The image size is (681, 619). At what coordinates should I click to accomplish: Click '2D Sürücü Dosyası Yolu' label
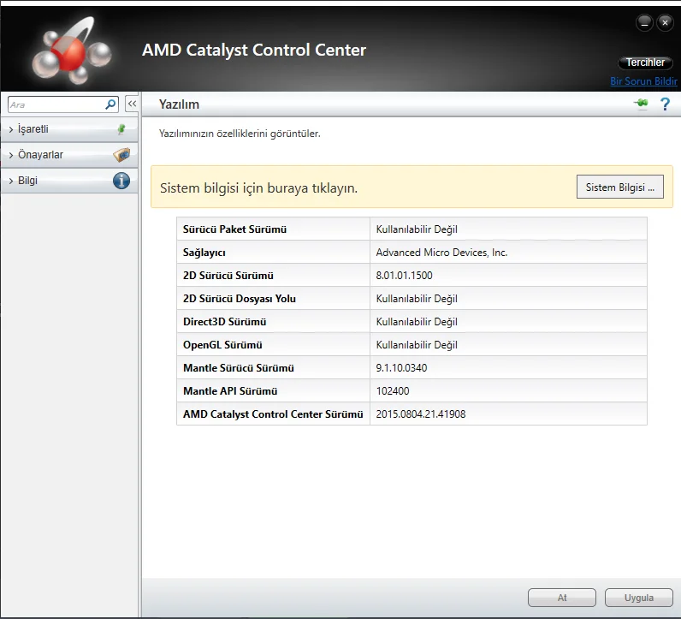point(240,299)
